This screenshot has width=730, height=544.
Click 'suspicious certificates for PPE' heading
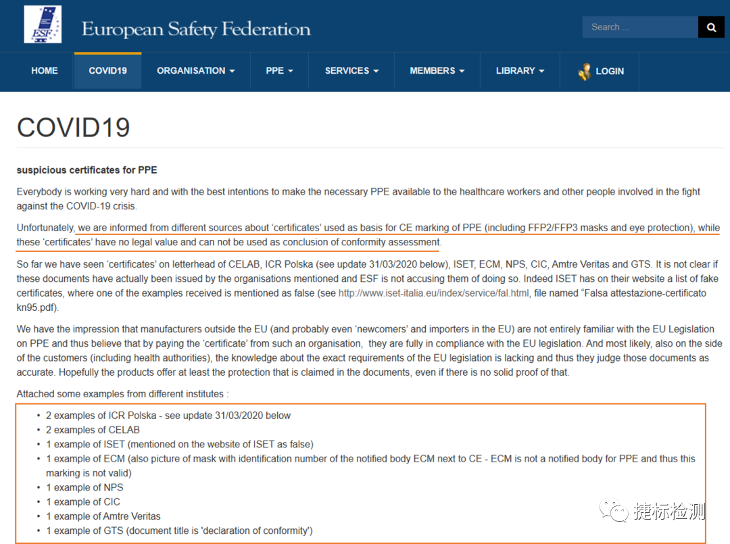87,170
